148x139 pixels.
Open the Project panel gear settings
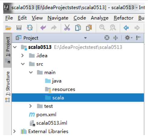tap(128, 38)
